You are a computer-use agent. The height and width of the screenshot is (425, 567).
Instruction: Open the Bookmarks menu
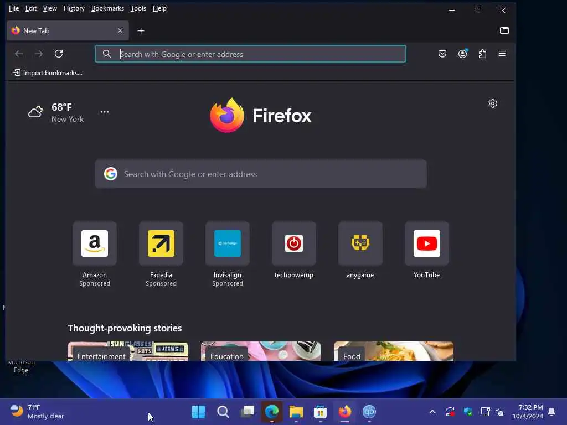click(107, 8)
